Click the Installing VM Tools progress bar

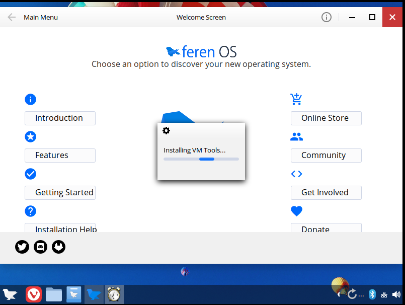click(201, 159)
